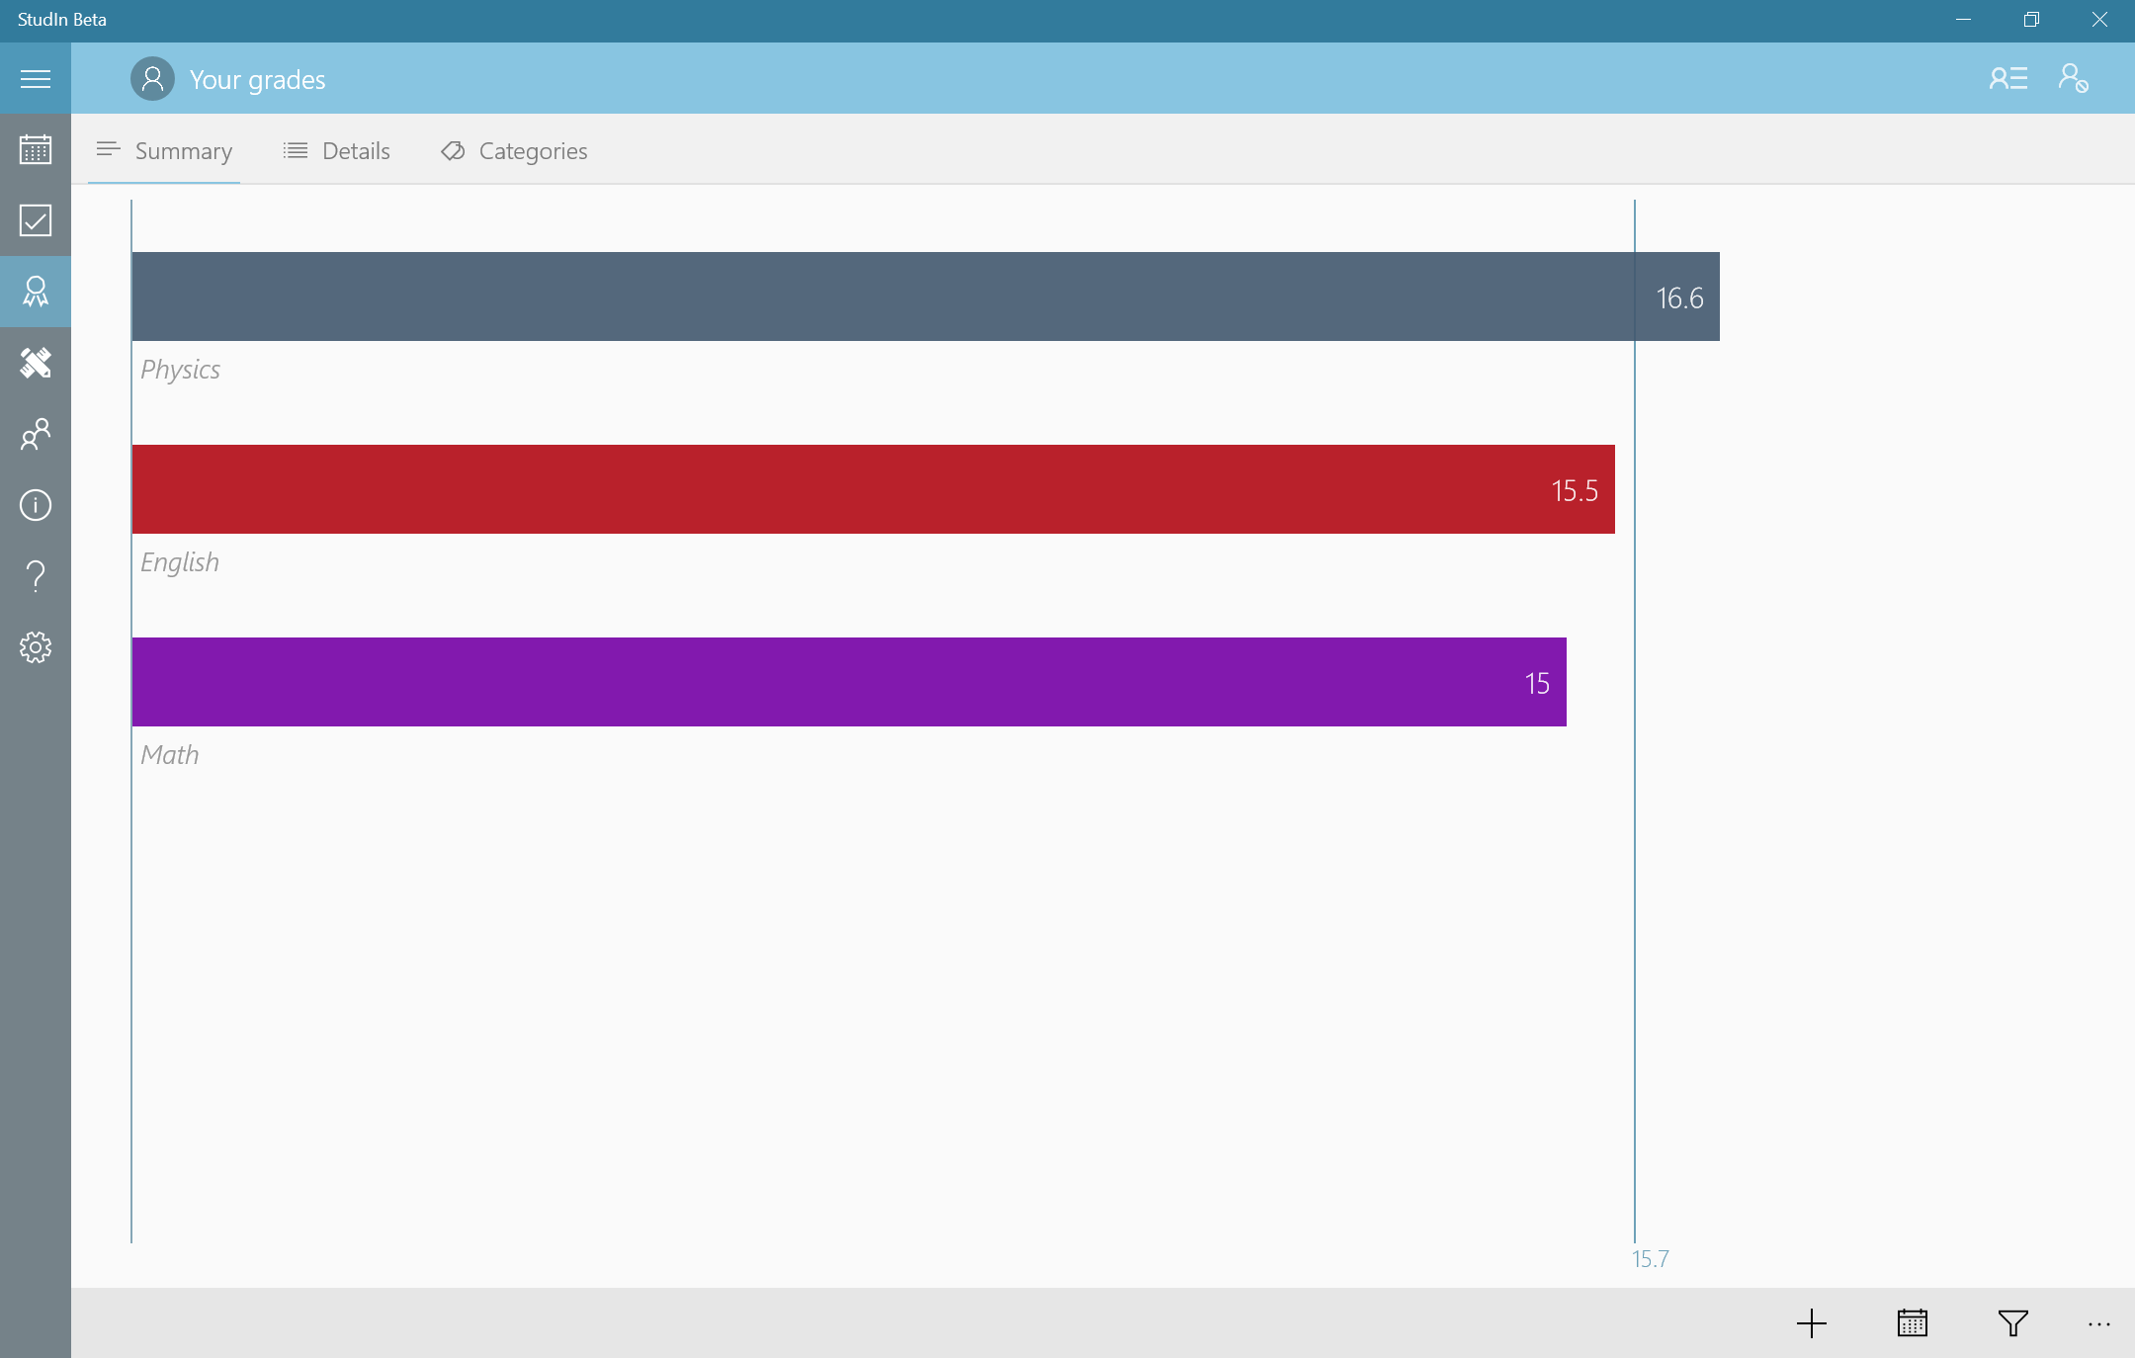Click the red English grade bar
Image resolution: width=2135 pixels, height=1358 pixels.
coord(873,489)
